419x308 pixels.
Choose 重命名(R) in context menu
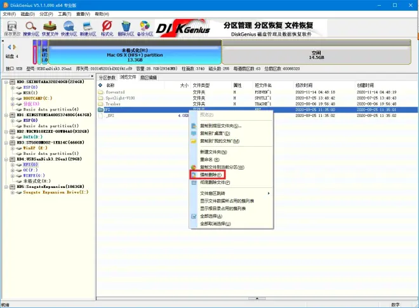[231, 159]
